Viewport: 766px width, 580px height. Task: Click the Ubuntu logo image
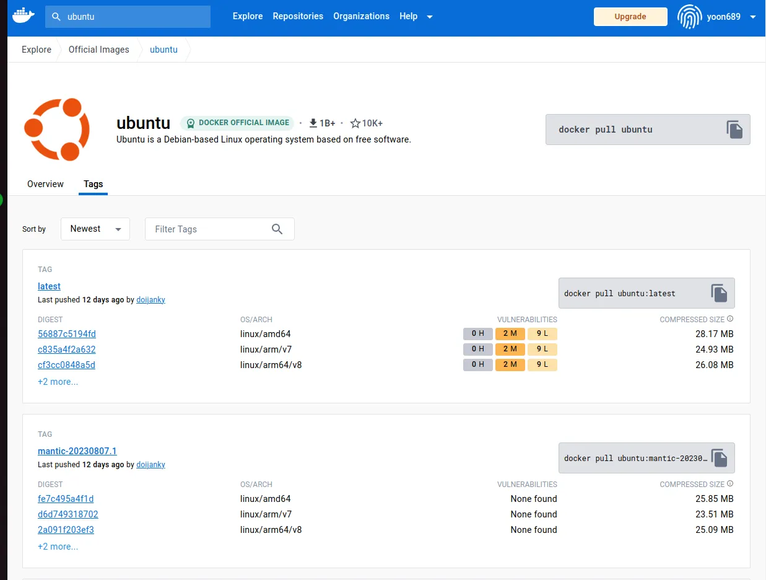point(57,130)
